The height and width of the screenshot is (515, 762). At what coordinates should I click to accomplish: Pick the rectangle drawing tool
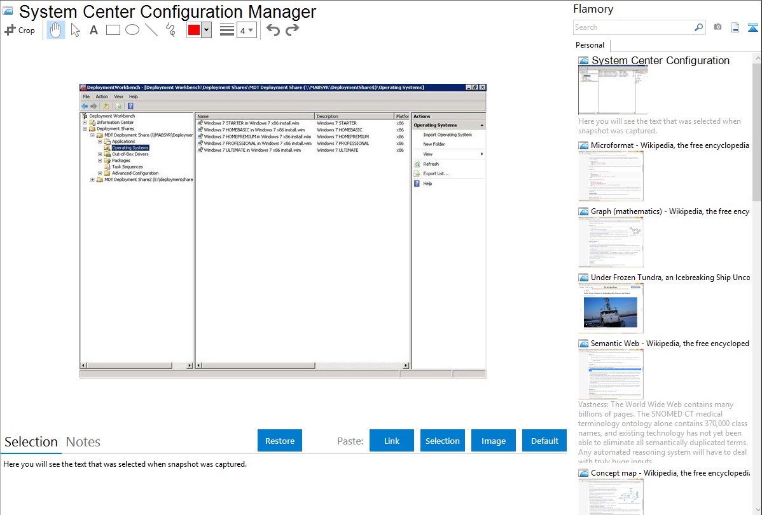pyautogui.click(x=113, y=30)
